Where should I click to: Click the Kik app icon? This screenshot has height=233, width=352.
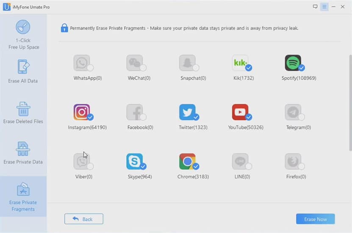[x=240, y=63]
